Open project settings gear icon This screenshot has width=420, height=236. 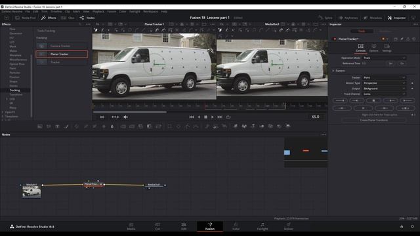click(412, 227)
